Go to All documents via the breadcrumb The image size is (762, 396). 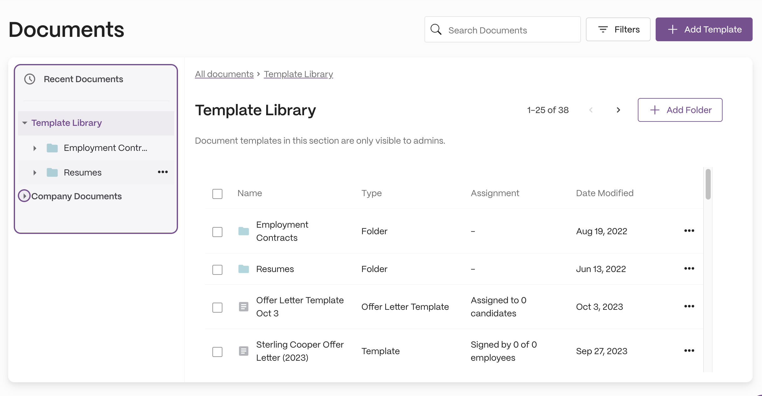coord(224,74)
